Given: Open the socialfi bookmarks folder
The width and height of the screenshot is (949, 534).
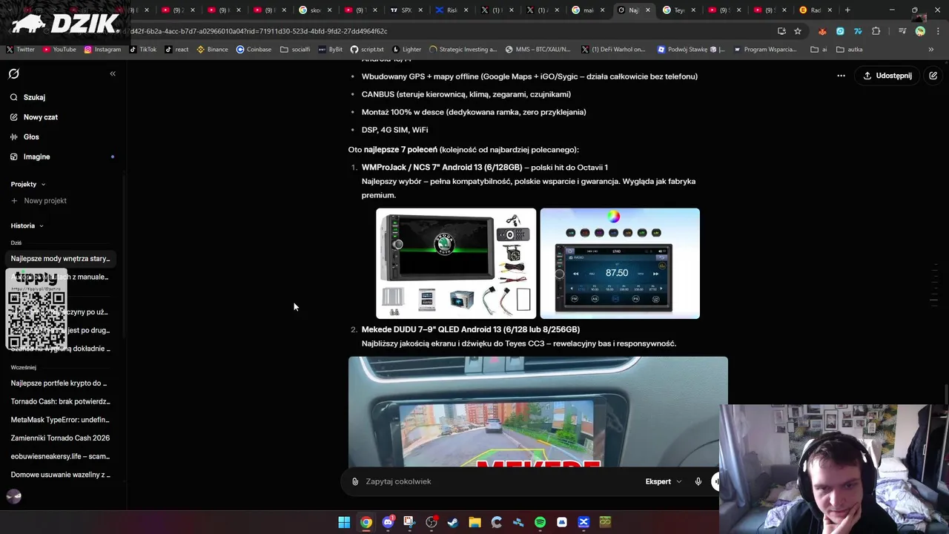Looking at the screenshot, I should tap(295, 50).
